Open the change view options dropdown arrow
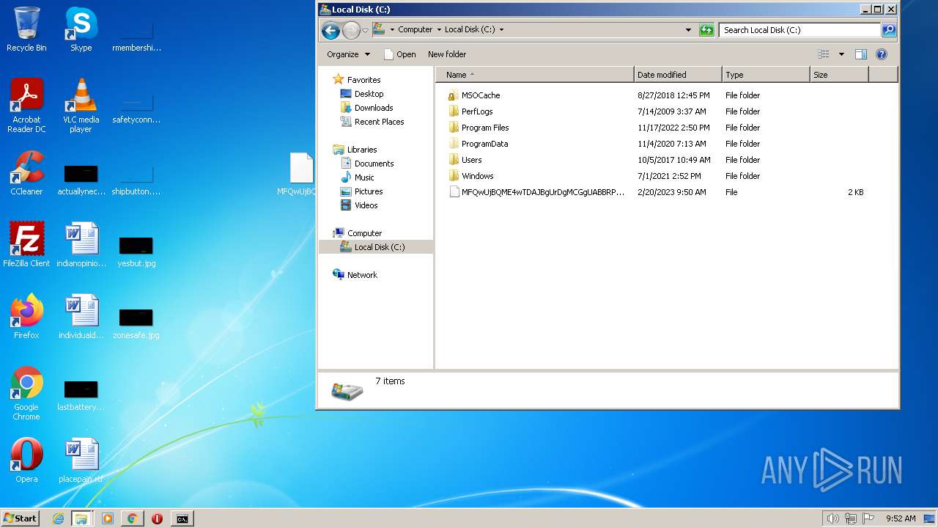Viewport: 938px width, 528px height. tap(841, 54)
